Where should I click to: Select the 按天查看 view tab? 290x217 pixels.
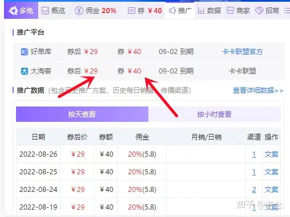click(82, 114)
